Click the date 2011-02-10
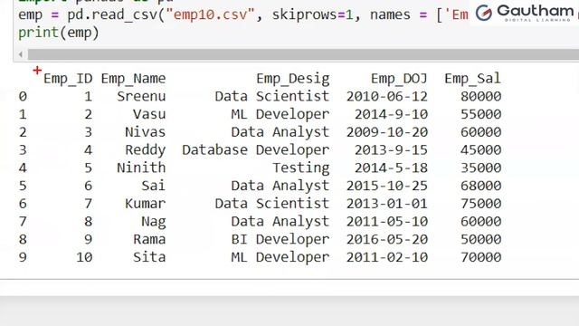579x326 pixels. point(387,256)
